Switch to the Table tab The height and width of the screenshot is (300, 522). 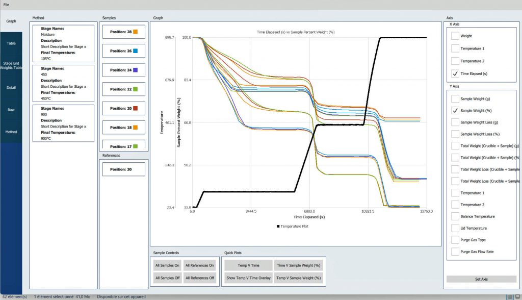11,43
